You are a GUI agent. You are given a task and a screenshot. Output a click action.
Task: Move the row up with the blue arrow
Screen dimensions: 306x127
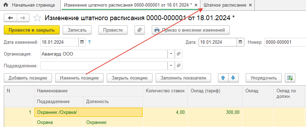223,78
